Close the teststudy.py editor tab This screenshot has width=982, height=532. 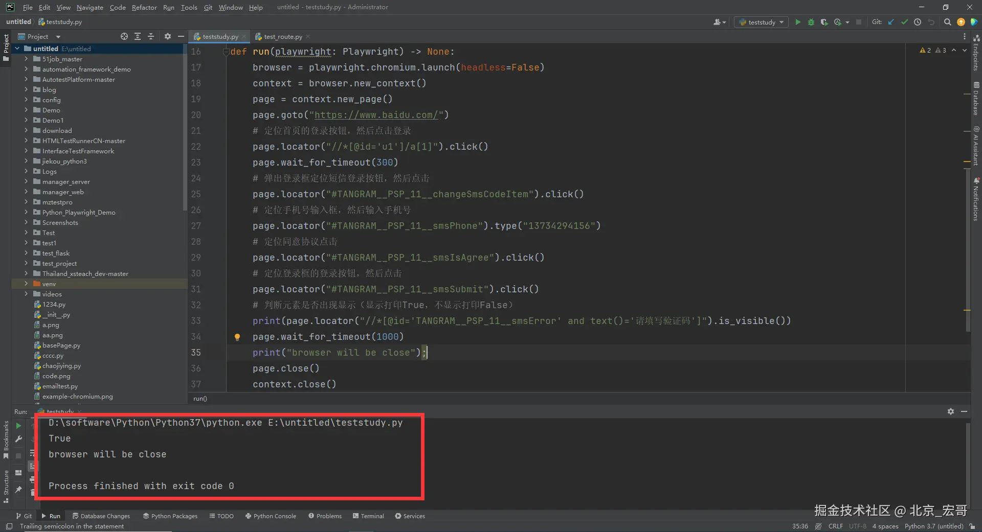click(x=244, y=37)
